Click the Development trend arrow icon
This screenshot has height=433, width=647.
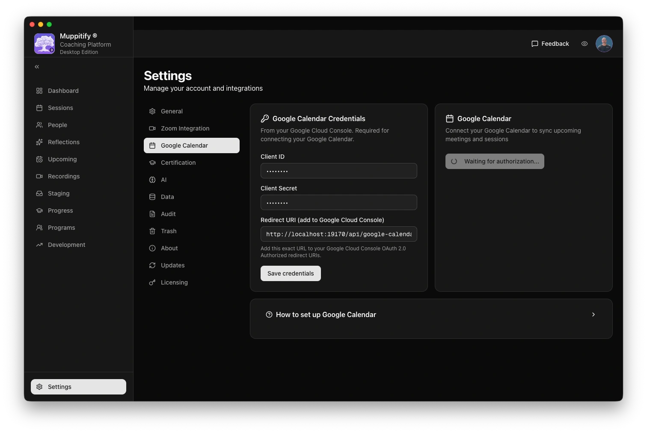click(x=39, y=245)
